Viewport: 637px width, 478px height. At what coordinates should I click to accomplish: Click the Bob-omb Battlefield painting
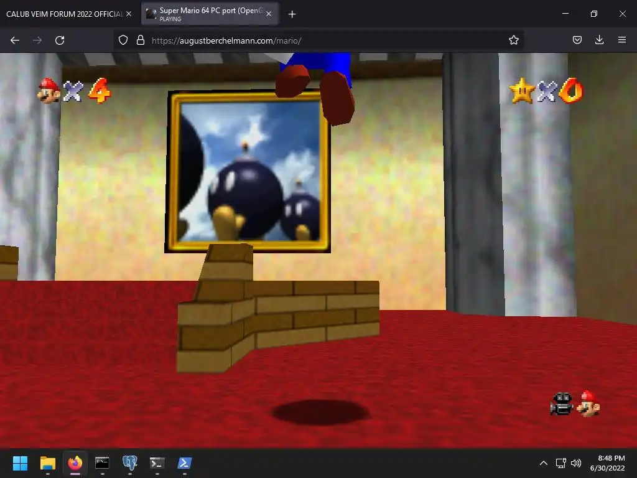click(248, 172)
